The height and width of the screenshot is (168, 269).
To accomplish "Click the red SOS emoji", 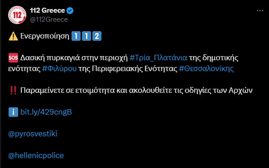I will (x=13, y=58).
